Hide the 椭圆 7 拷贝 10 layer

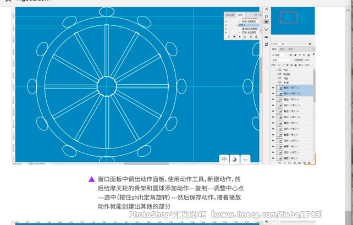pyautogui.click(x=273, y=111)
